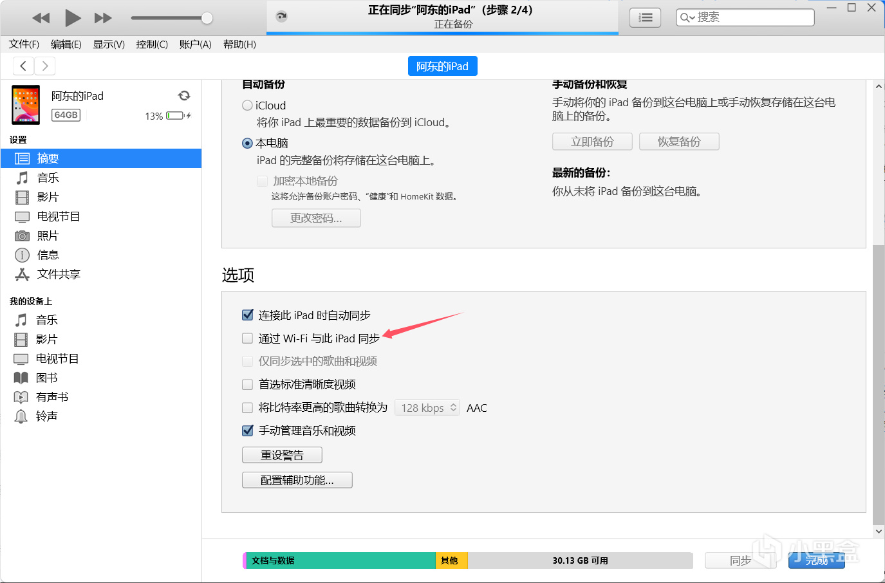Click the scrollbar down arrow
Image resolution: width=885 pixels, height=583 pixels.
(x=879, y=532)
